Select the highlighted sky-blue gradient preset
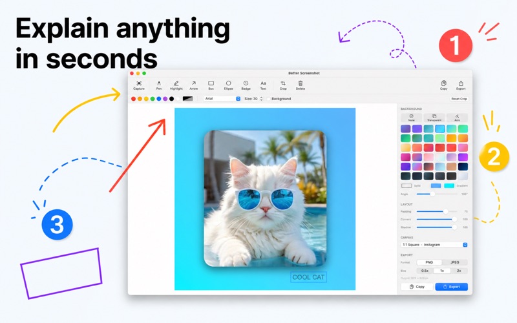The width and height of the screenshot is (517, 323). tap(440, 129)
